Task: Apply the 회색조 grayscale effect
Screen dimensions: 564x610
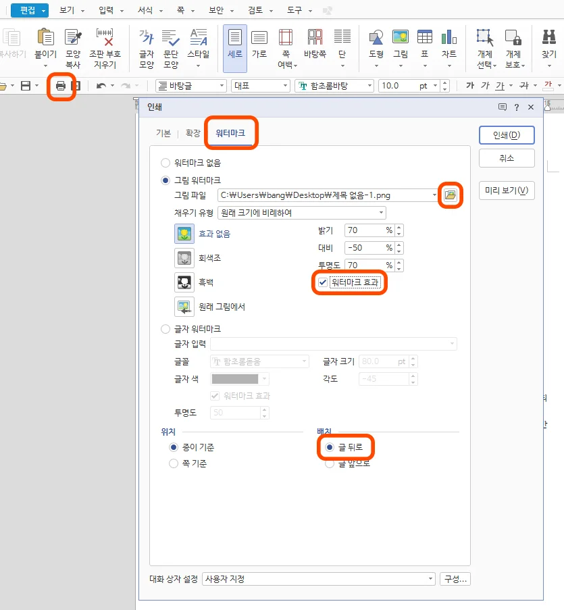Action: click(x=184, y=258)
